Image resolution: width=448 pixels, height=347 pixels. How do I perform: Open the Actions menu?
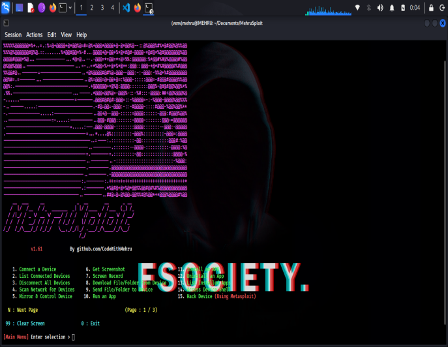coord(34,35)
